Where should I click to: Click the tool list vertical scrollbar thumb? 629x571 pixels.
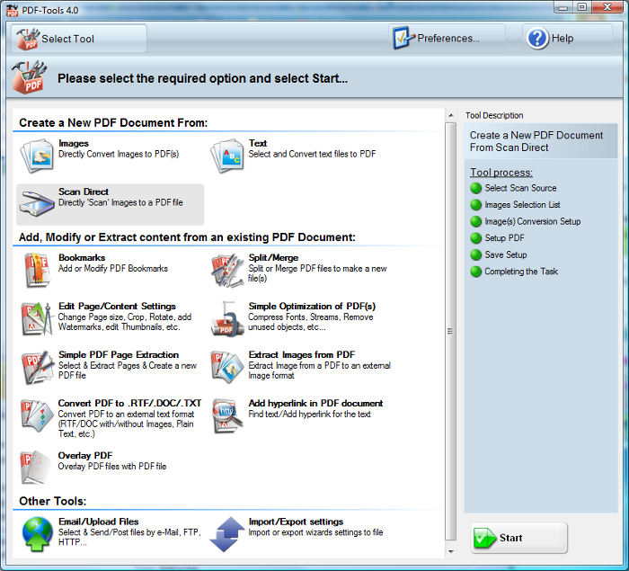tap(451, 332)
